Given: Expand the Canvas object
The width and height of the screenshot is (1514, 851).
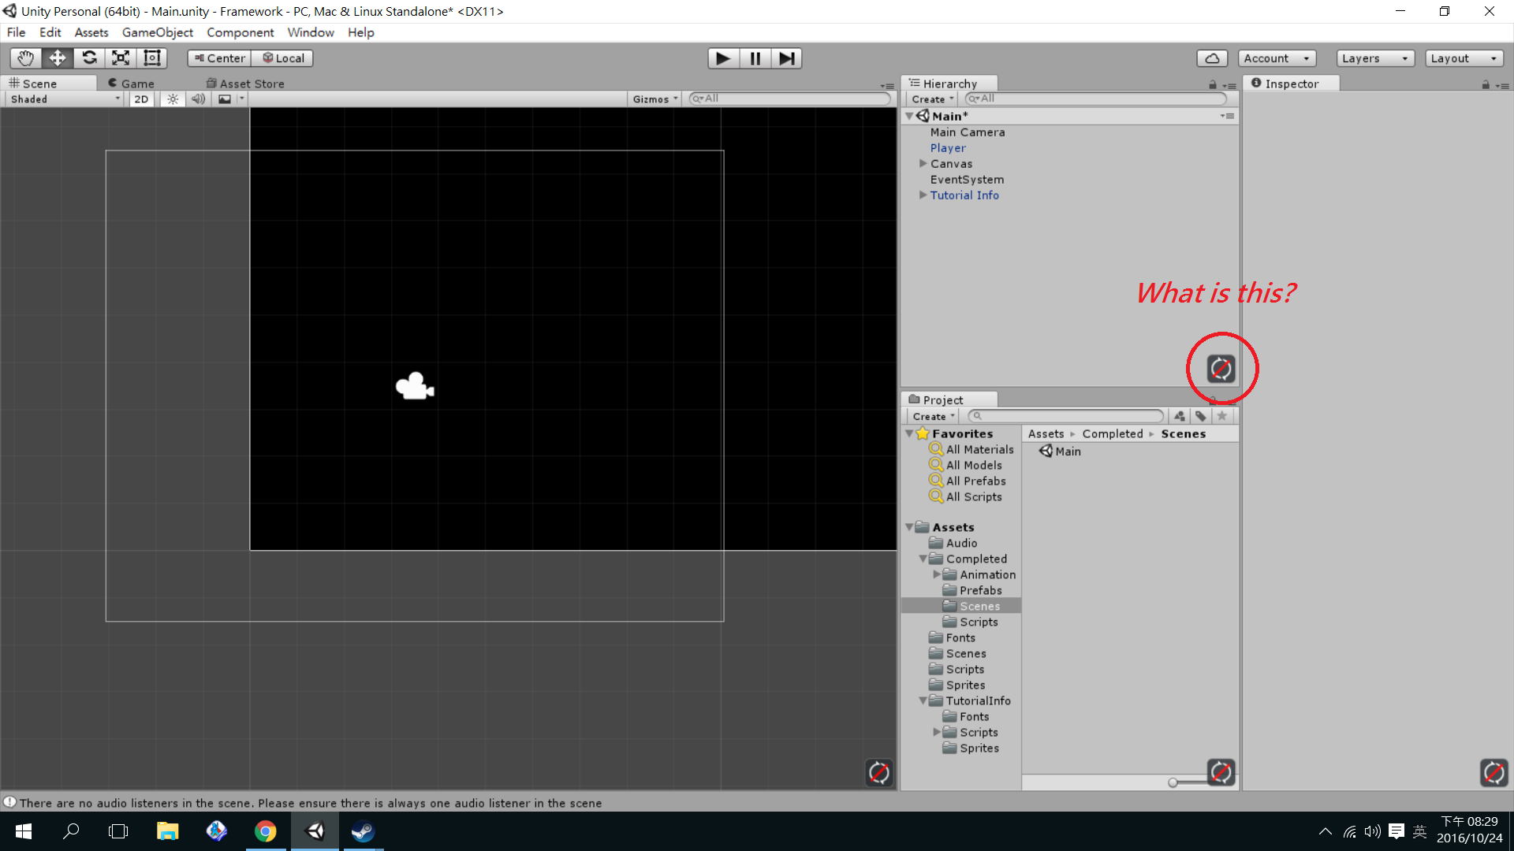Looking at the screenshot, I should click(x=923, y=164).
